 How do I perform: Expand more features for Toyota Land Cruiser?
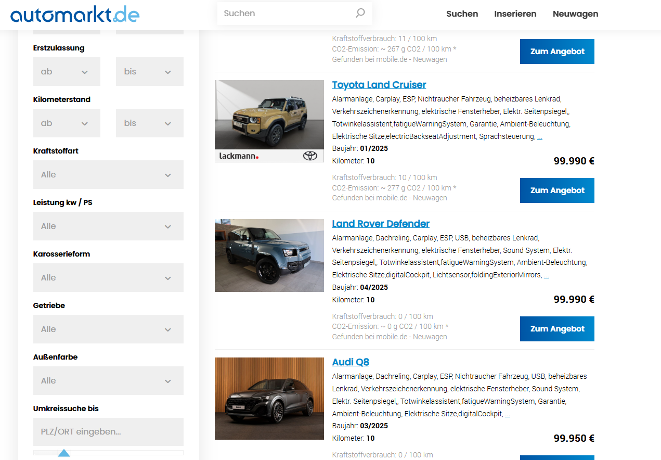[540, 137]
